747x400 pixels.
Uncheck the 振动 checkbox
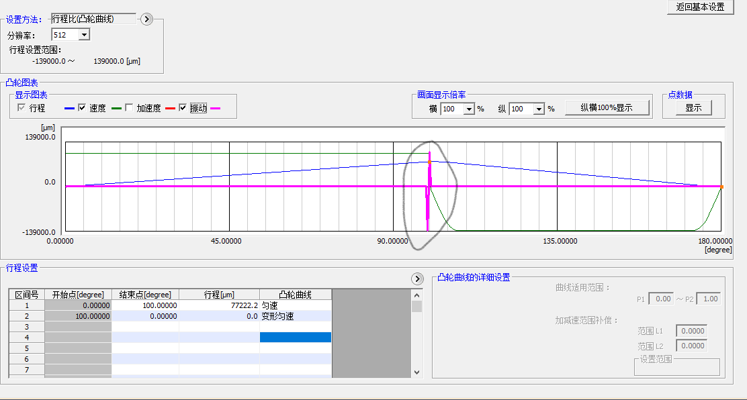point(183,108)
